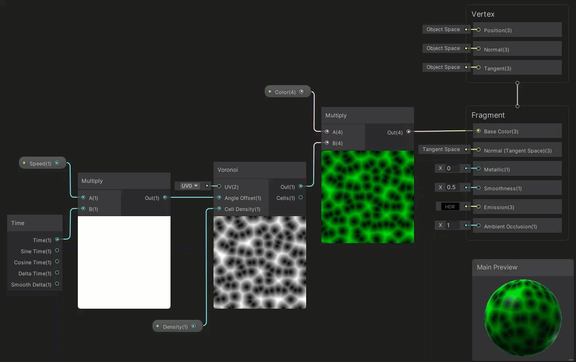
Task: Click the Smooth Delta output port
Action: pos(57,284)
